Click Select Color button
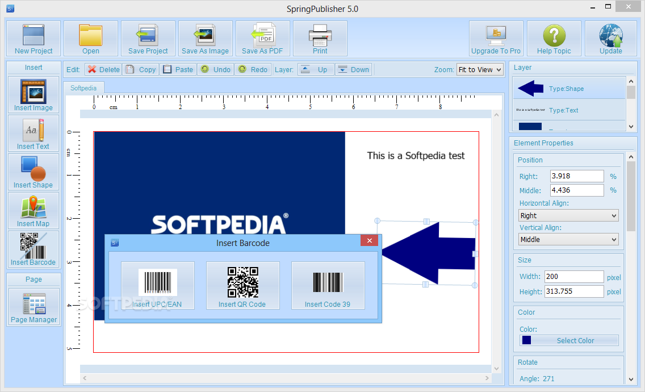This screenshot has height=392, width=645. 569,340
